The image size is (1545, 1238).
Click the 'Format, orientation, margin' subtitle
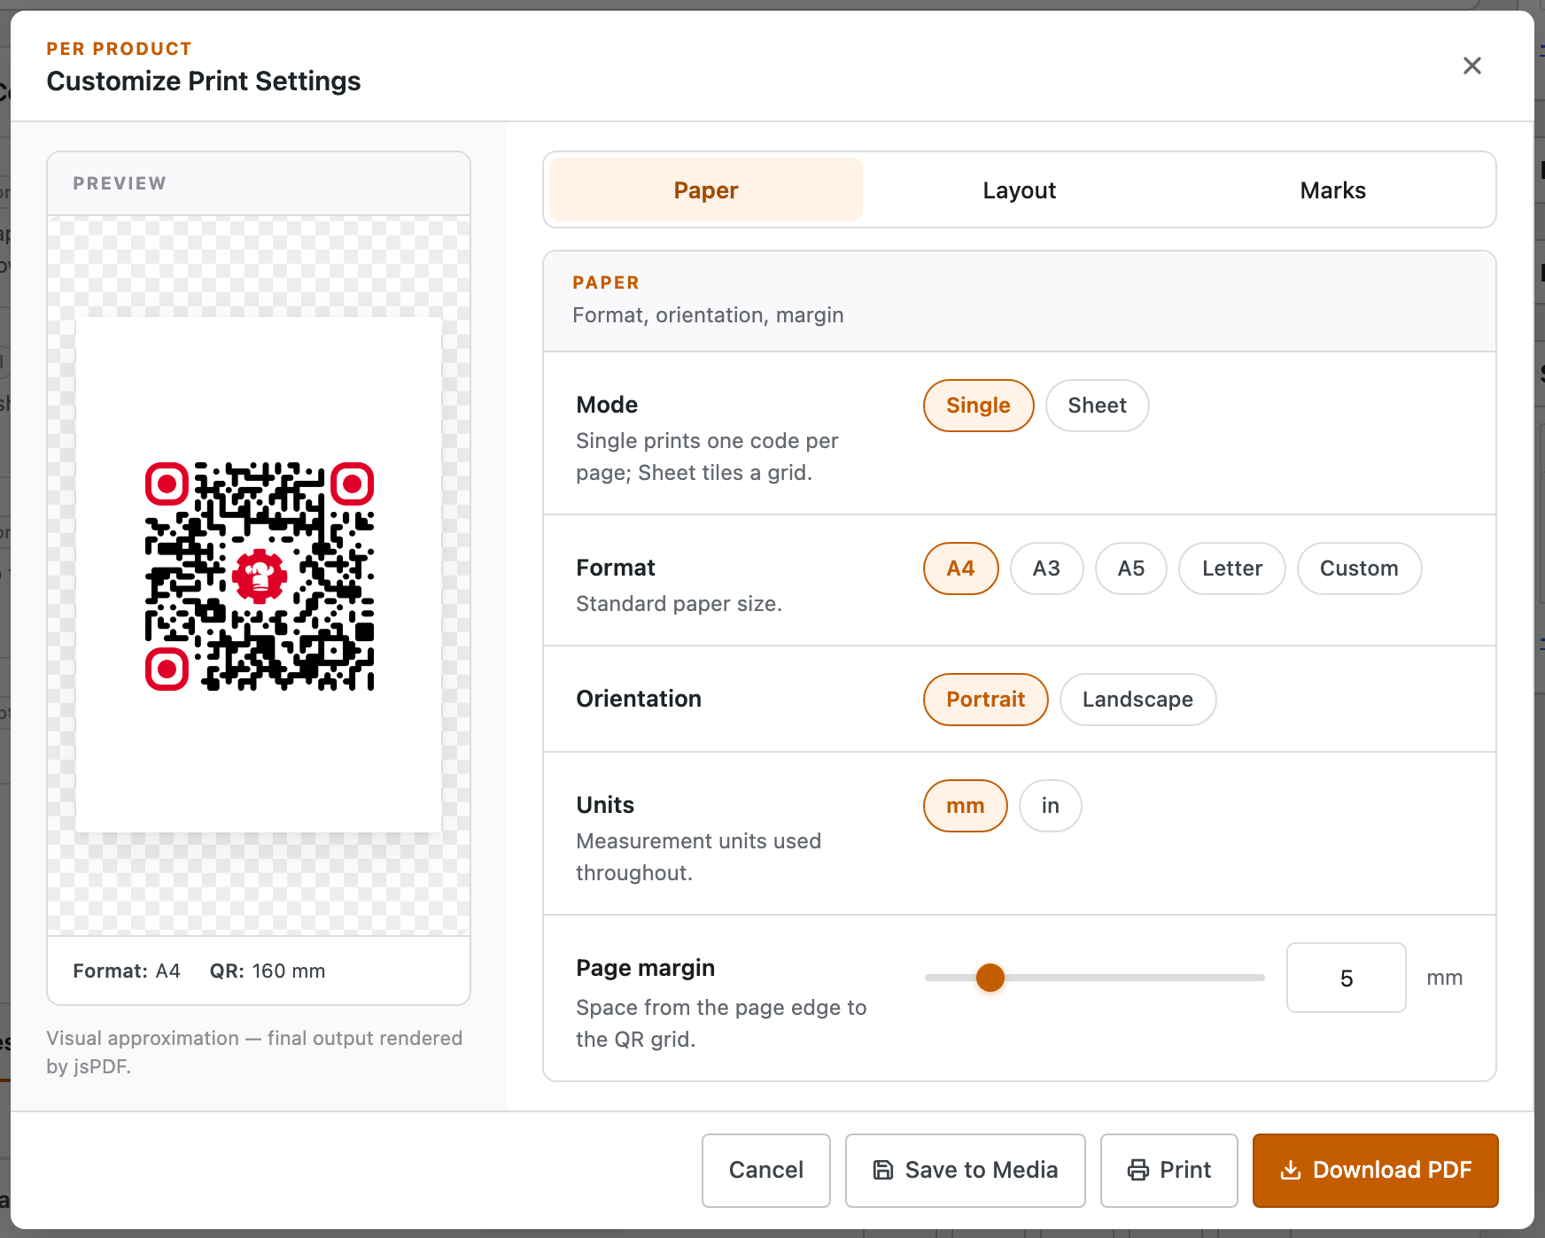pos(708,315)
